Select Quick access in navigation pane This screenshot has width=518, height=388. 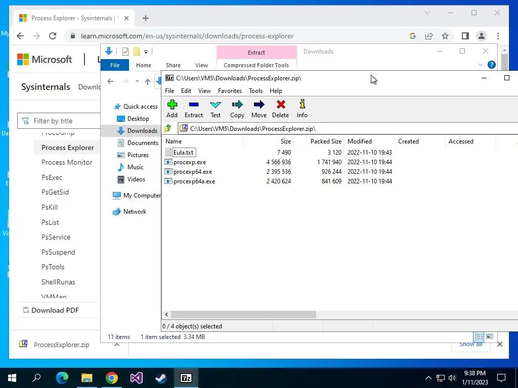[x=136, y=106]
